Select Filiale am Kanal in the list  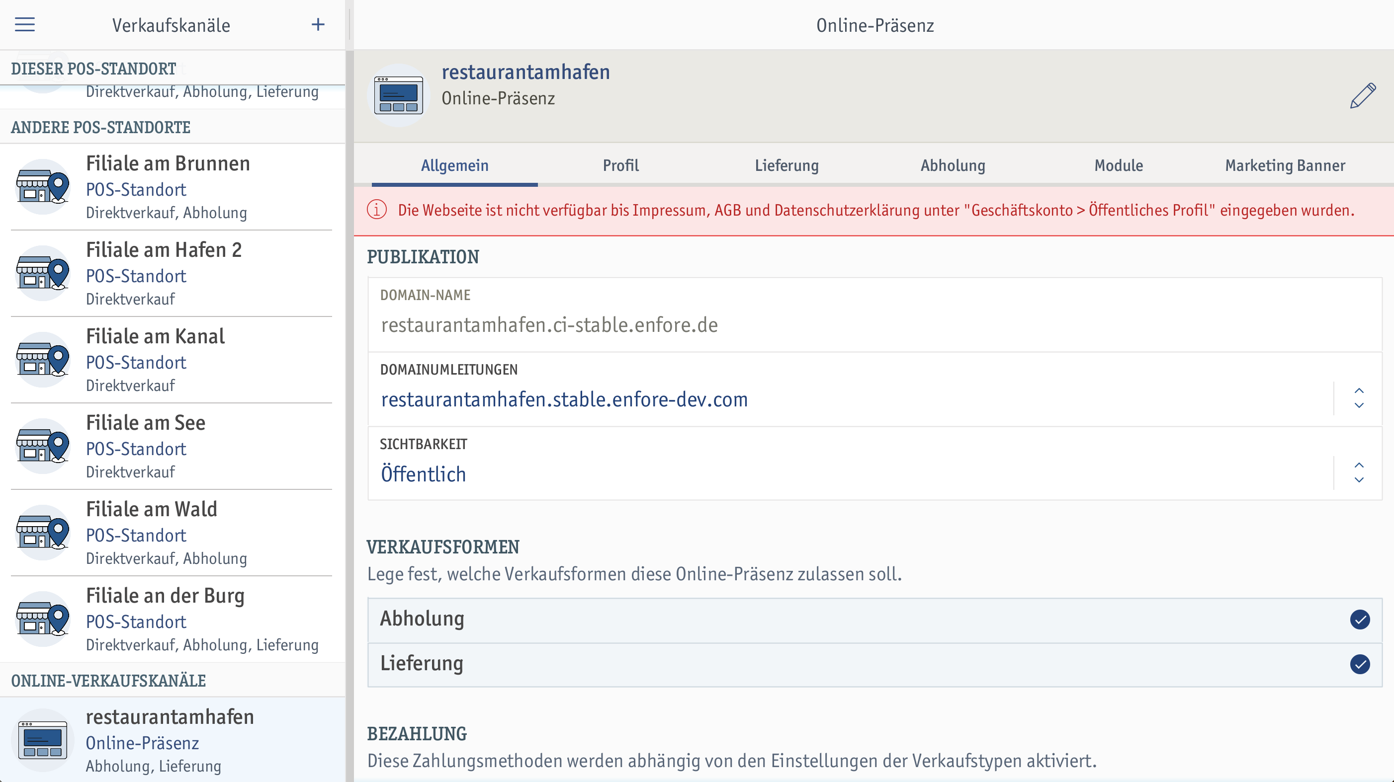172,360
